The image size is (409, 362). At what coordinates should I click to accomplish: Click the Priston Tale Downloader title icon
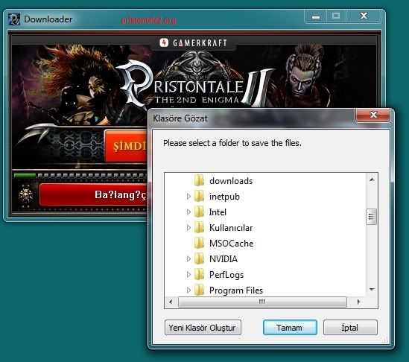pyautogui.click(x=14, y=19)
